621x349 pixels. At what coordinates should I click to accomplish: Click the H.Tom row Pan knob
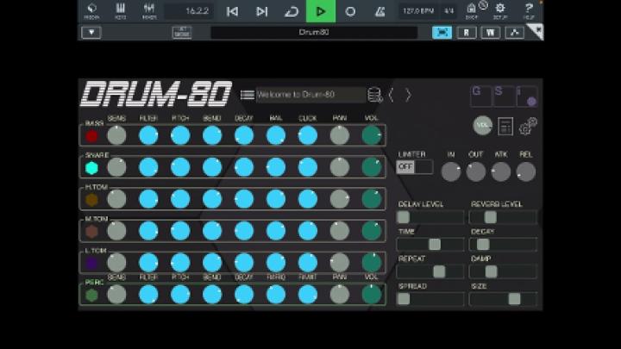[340, 199]
